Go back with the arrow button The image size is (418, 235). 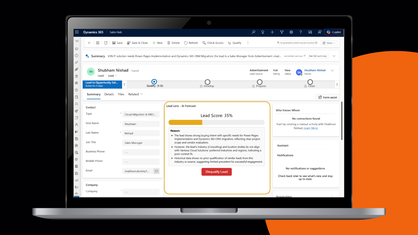89,43
